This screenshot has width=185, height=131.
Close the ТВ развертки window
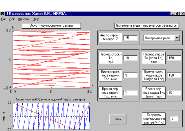point(183,14)
